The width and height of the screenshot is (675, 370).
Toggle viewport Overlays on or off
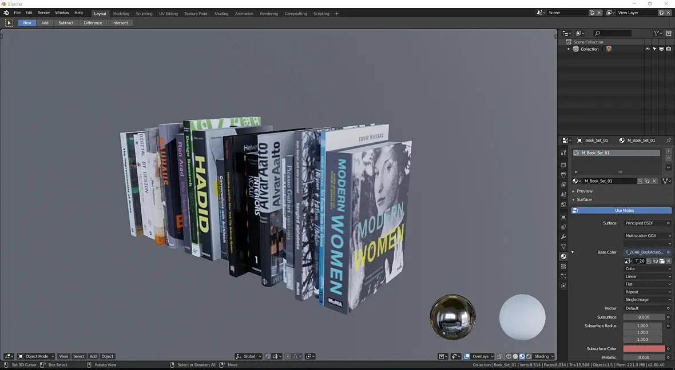[467, 356]
